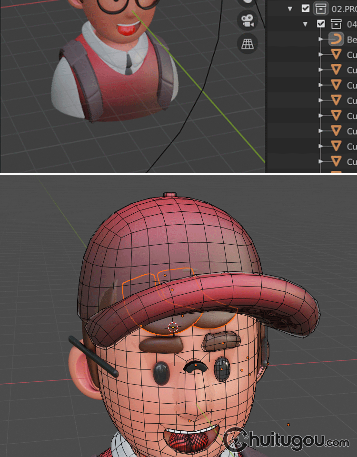The height and width of the screenshot is (457, 357).
Task: Select the solid brown eyebrow
Action: pos(161,345)
